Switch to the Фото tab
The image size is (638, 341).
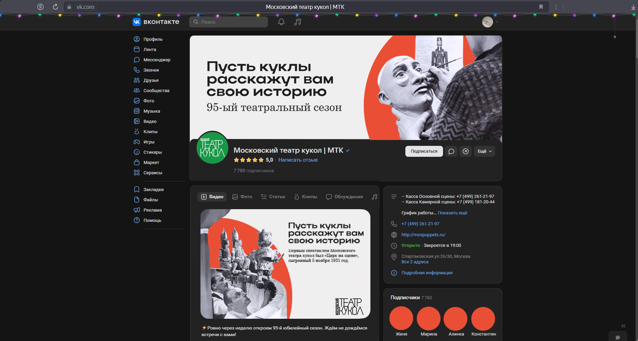tap(242, 197)
